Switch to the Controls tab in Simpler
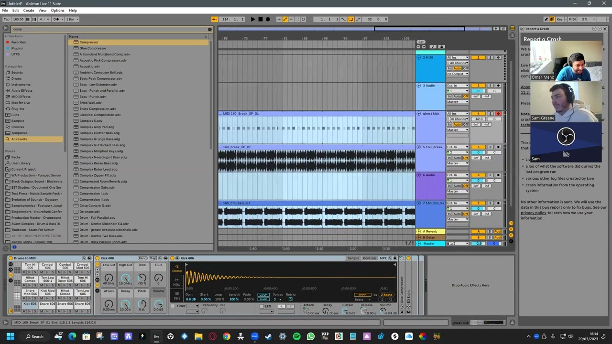 [370, 258]
